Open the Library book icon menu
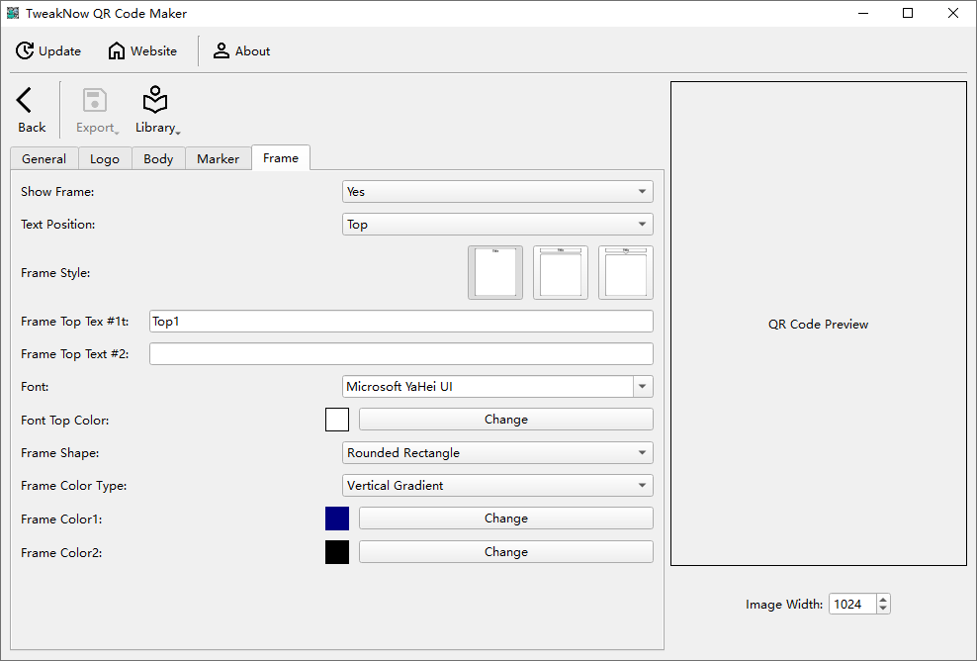The height and width of the screenshot is (661, 977). click(x=155, y=100)
